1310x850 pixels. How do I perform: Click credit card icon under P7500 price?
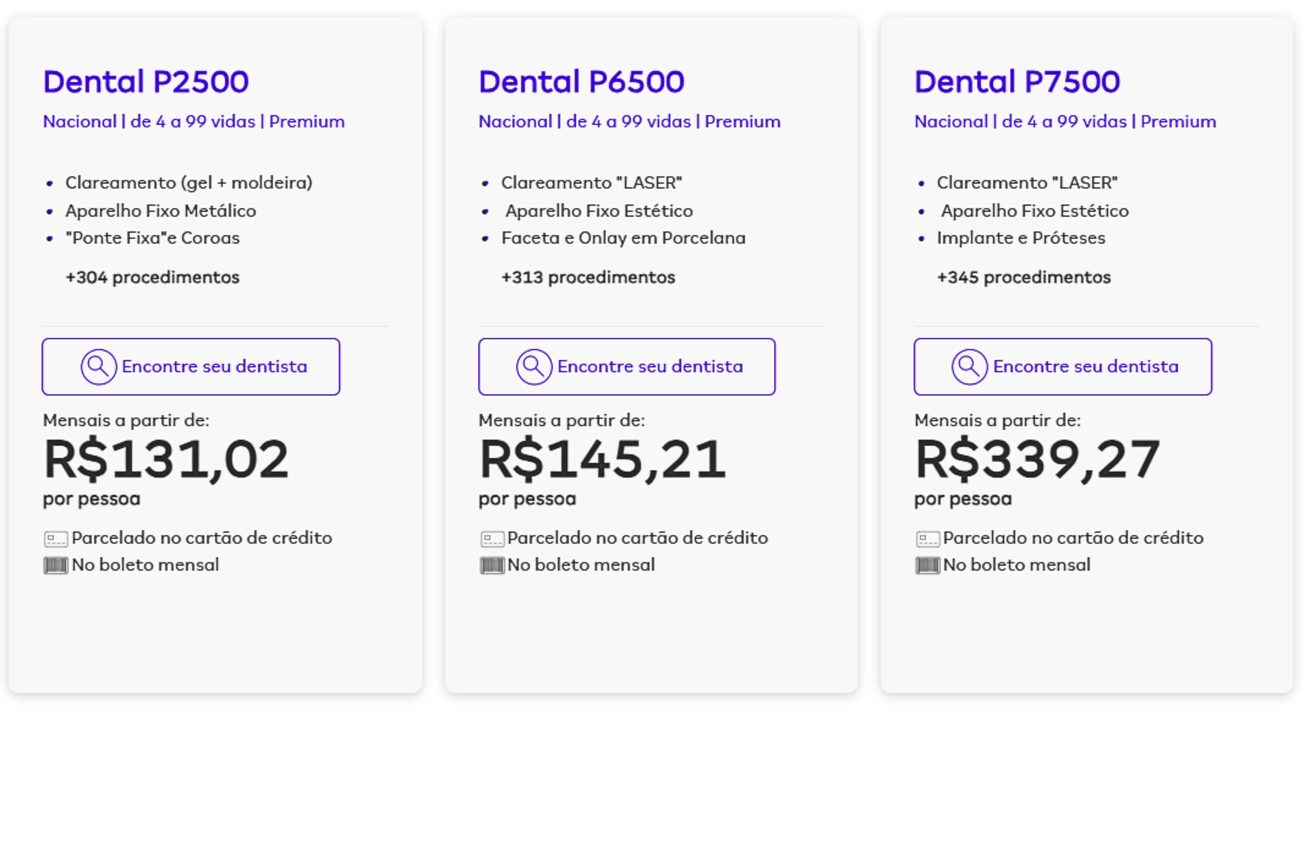click(928, 539)
